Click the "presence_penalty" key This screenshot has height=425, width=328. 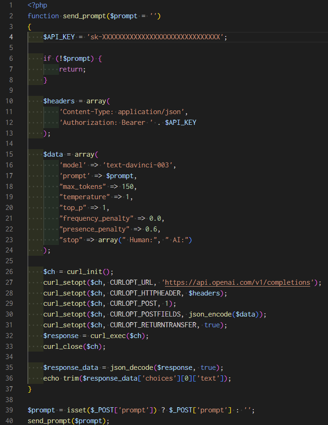point(94,229)
